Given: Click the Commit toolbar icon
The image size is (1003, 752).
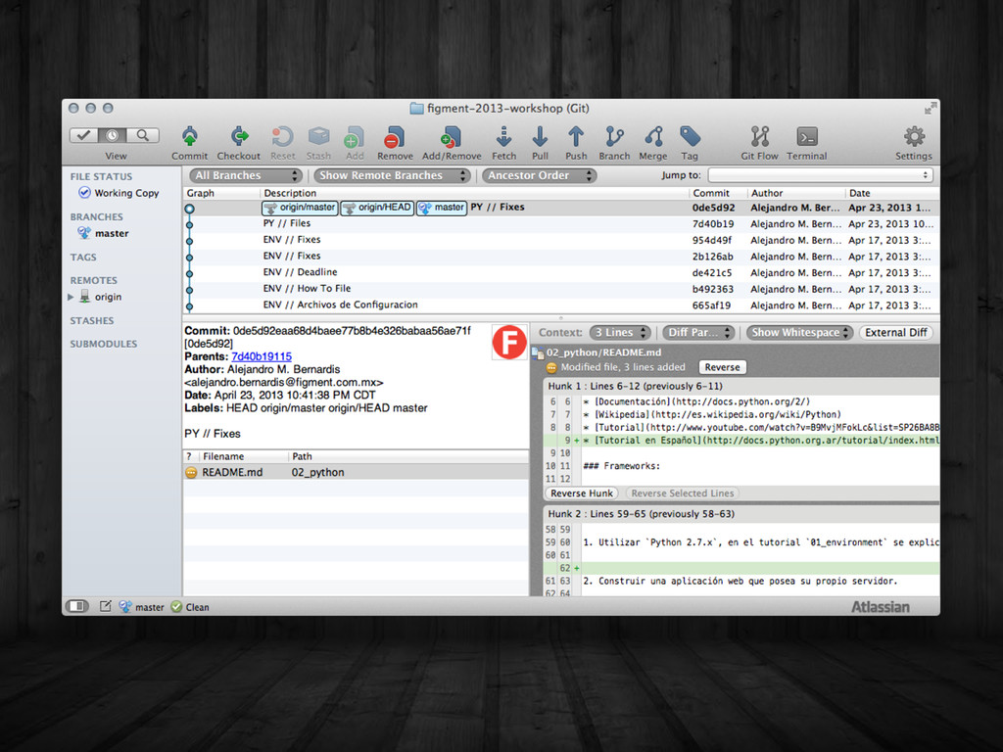Looking at the screenshot, I should [x=189, y=136].
